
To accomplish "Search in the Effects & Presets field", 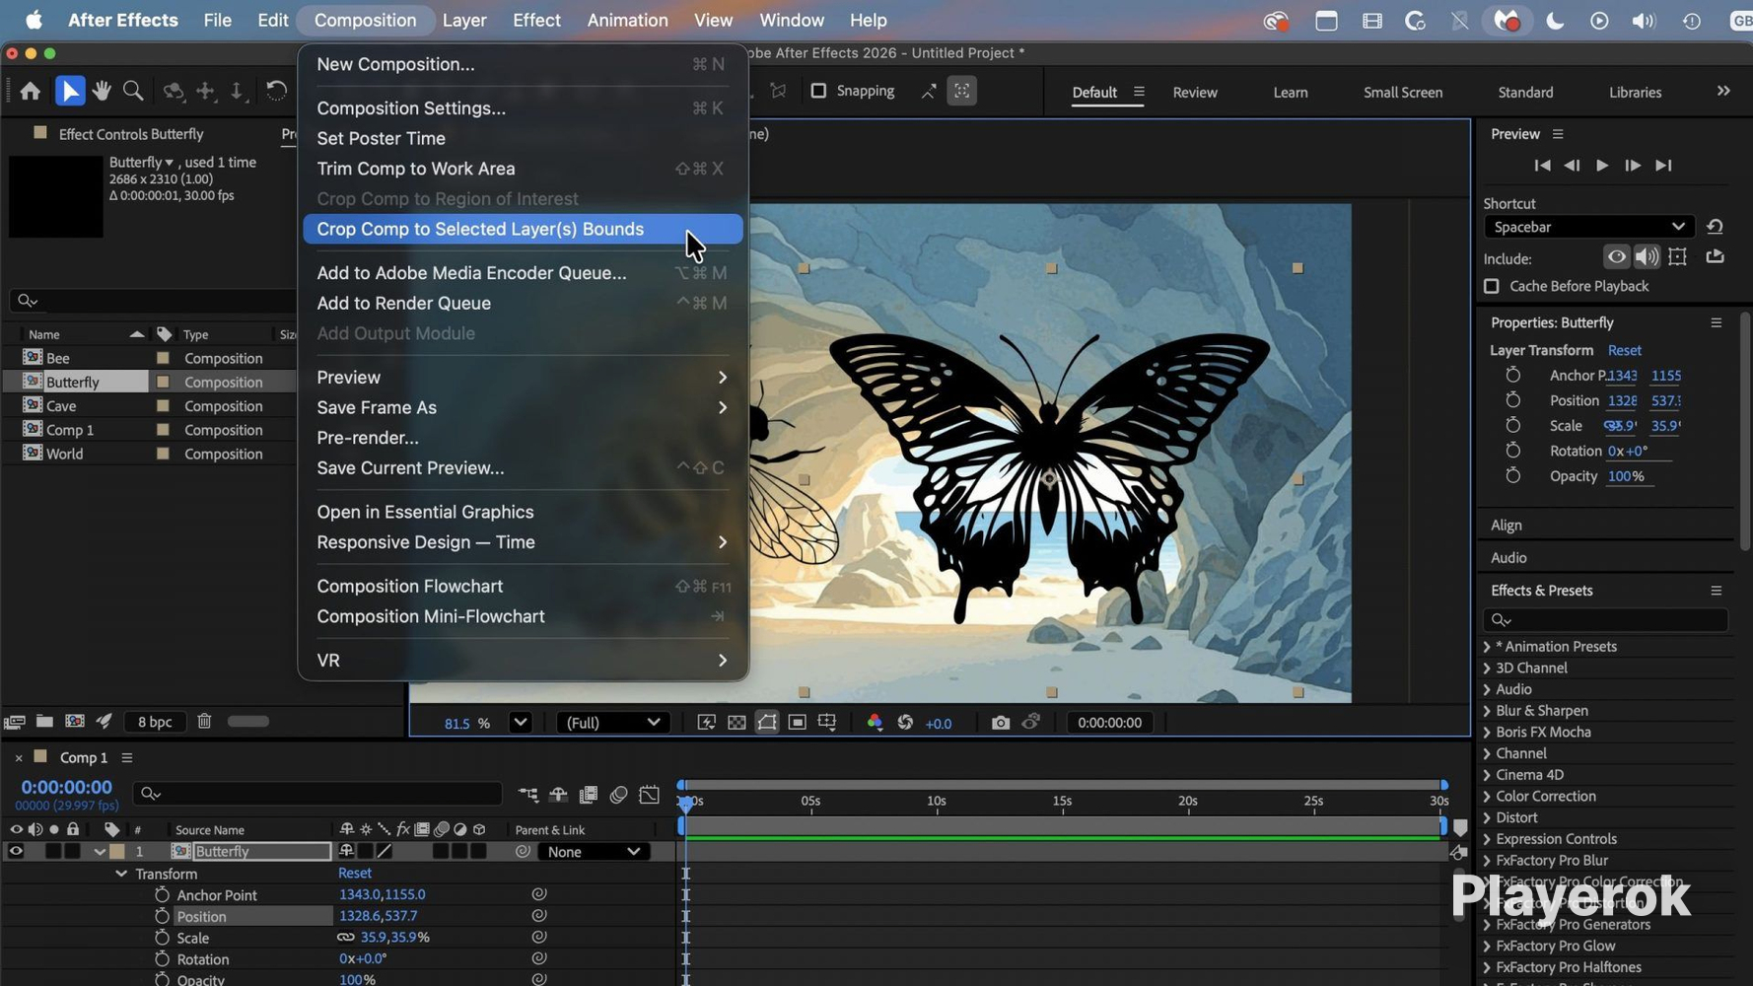I will point(1605,619).
